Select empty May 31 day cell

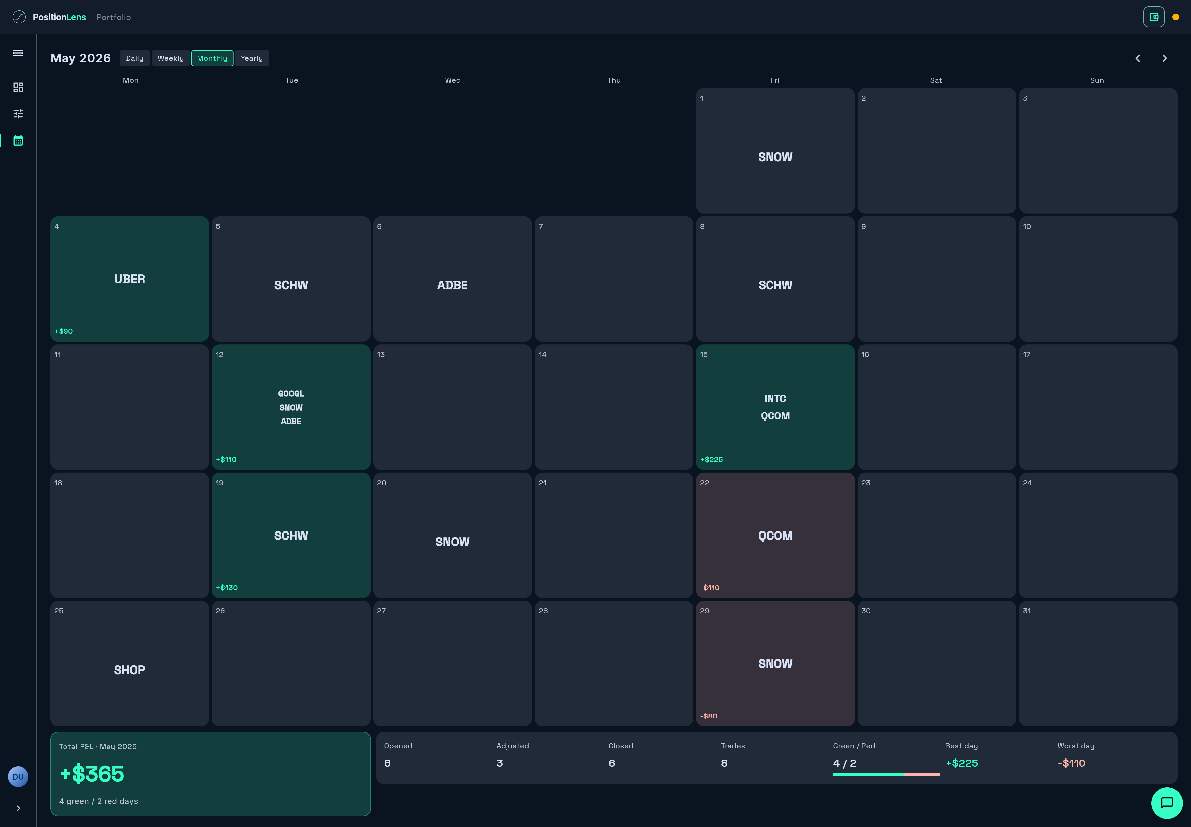(x=1098, y=663)
